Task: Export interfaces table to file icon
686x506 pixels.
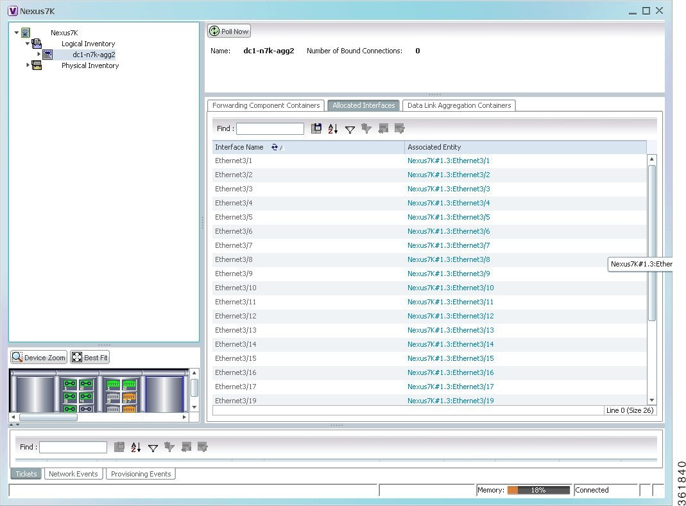Action: [316, 128]
